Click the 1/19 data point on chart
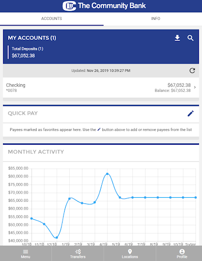202x261 pixels. click(70, 199)
